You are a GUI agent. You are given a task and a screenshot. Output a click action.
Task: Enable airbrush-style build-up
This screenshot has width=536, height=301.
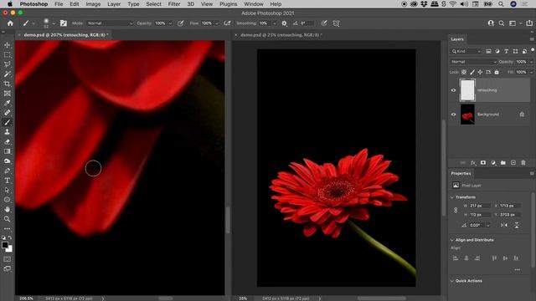[227, 23]
